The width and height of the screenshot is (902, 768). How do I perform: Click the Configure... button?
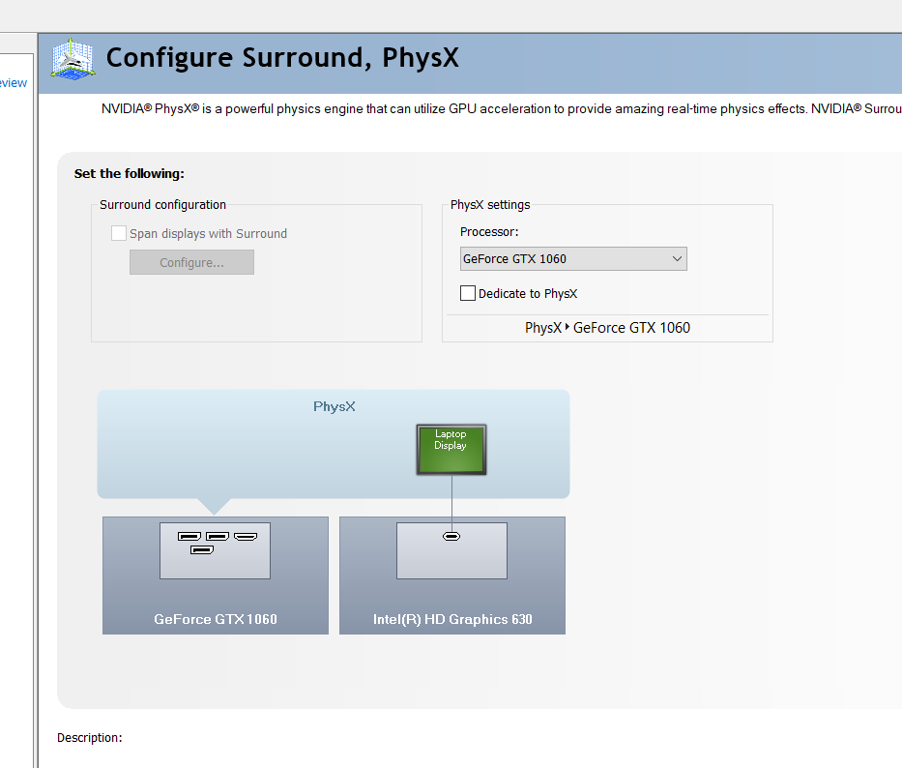click(191, 262)
